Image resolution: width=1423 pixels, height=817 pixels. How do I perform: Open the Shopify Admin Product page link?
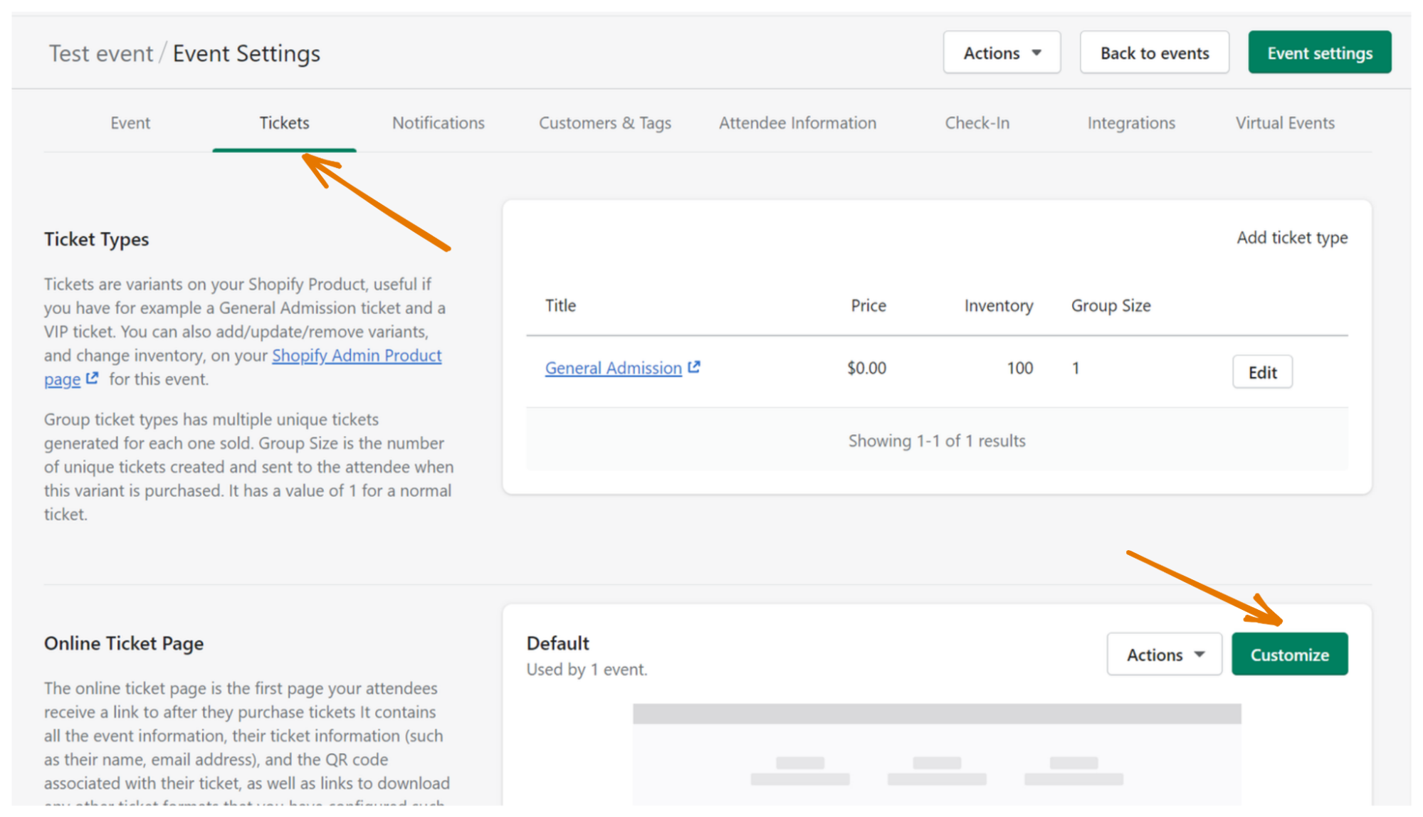tap(357, 355)
